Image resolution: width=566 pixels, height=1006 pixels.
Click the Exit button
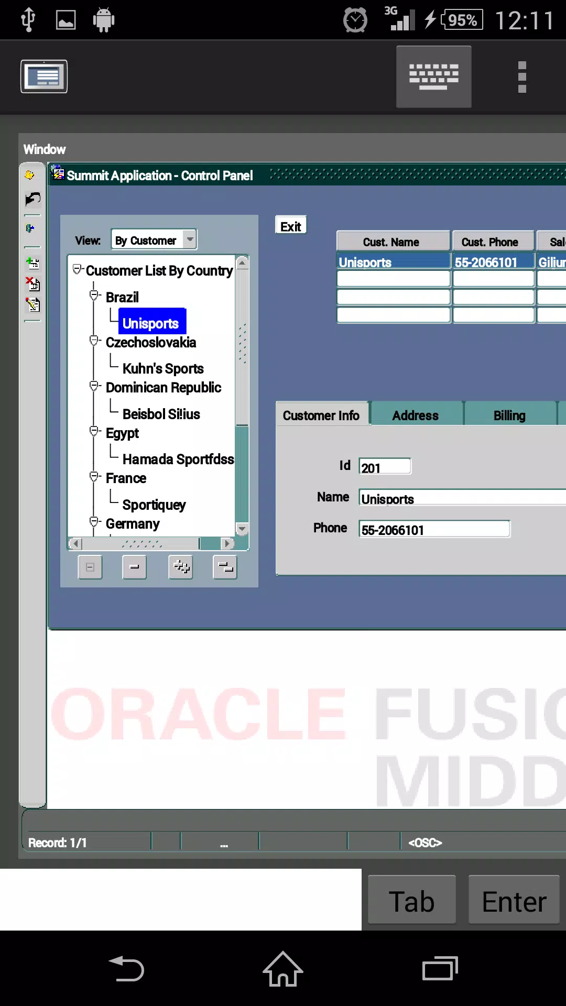291,226
